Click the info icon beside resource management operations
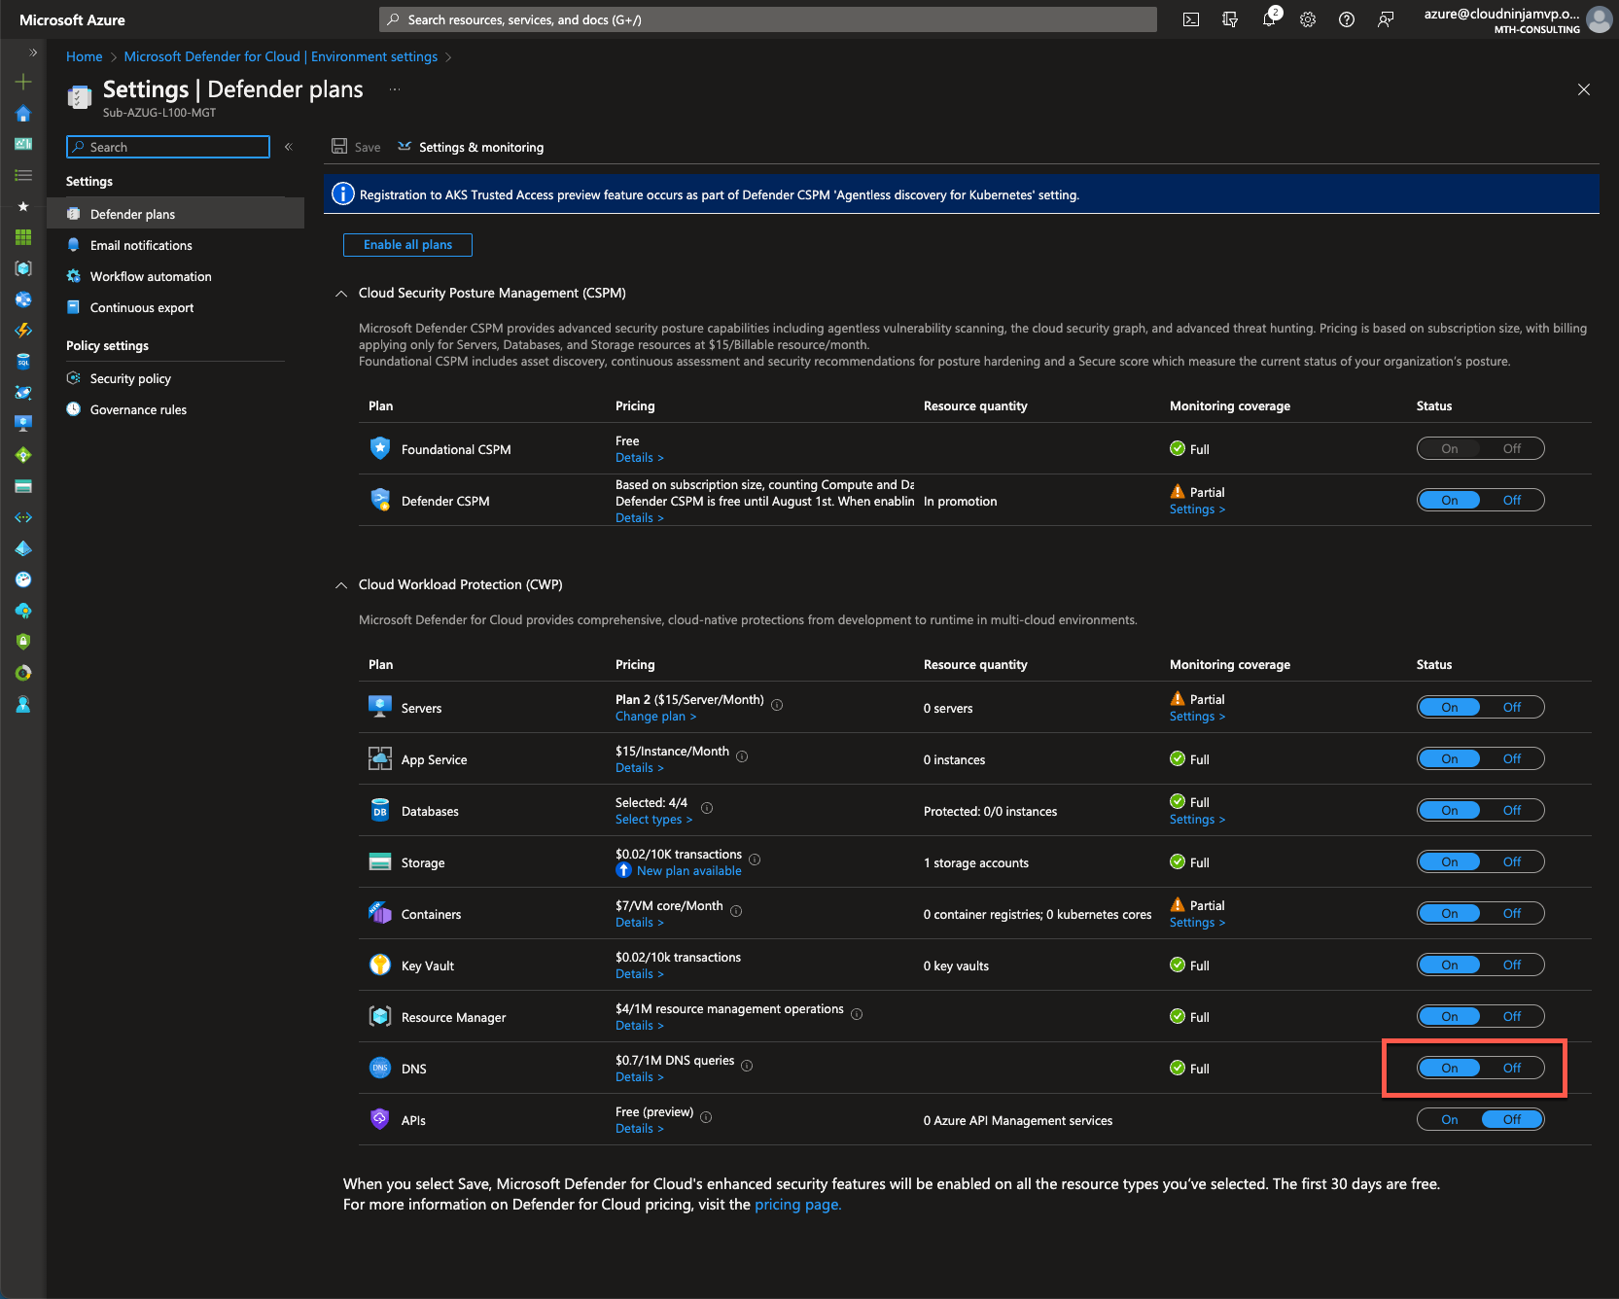Viewport: 1619px width, 1299px height. coord(857,1014)
